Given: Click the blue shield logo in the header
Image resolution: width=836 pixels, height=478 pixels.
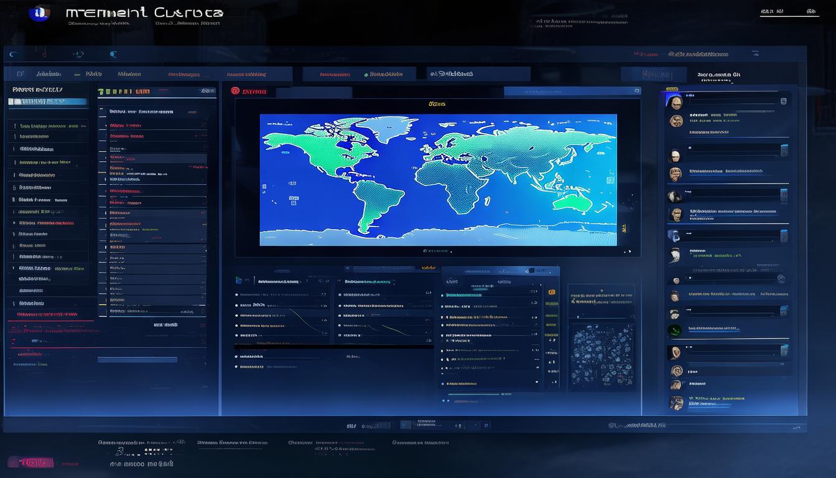Looking at the screenshot, I should pos(39,12).
